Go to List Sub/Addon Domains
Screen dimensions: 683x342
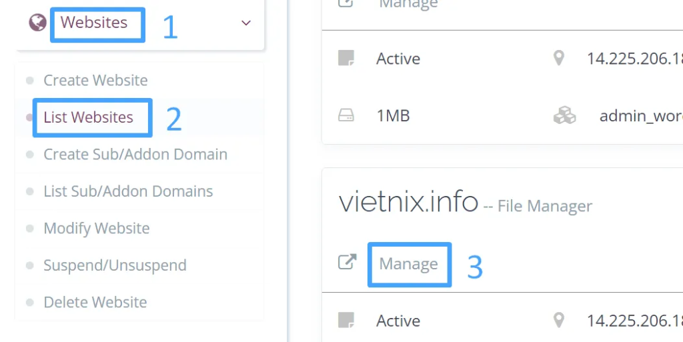[128, 191]
